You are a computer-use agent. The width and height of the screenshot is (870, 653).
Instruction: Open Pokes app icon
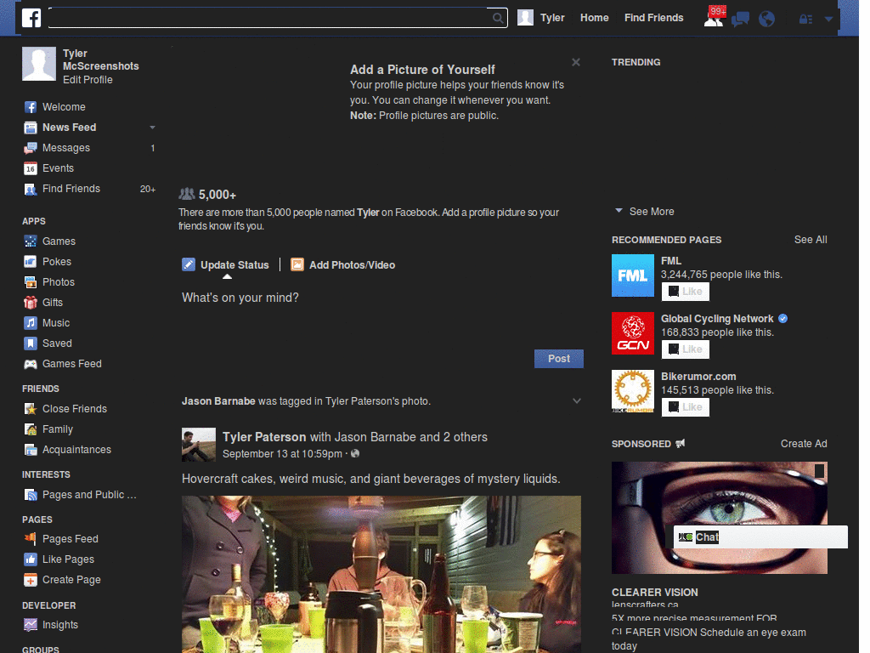(31, 262)
